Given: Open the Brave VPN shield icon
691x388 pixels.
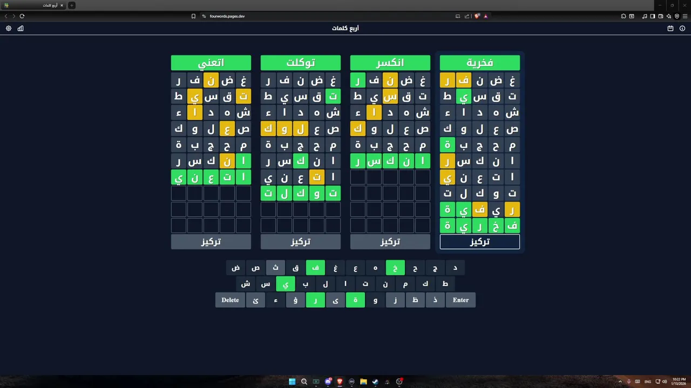Looking at the screenshot, I should pos(677,16).
